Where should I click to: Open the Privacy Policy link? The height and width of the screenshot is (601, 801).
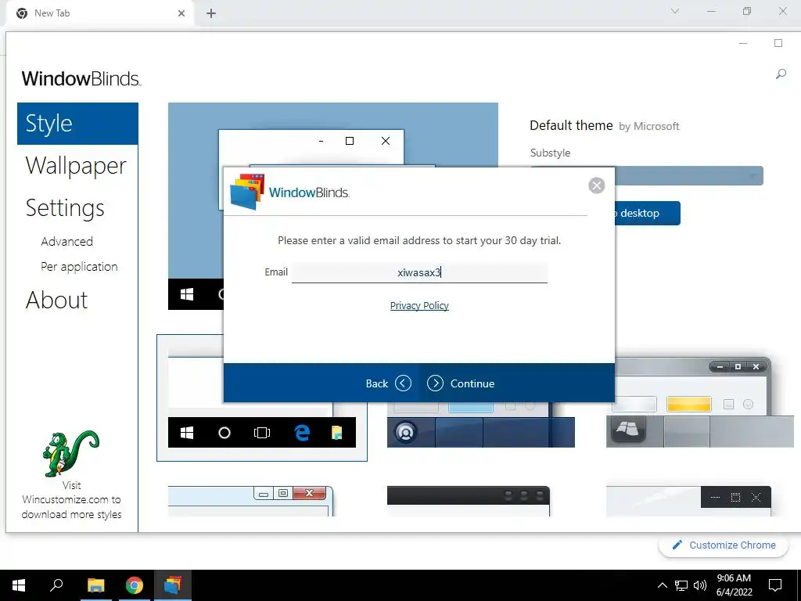click(x=419, y=306)
